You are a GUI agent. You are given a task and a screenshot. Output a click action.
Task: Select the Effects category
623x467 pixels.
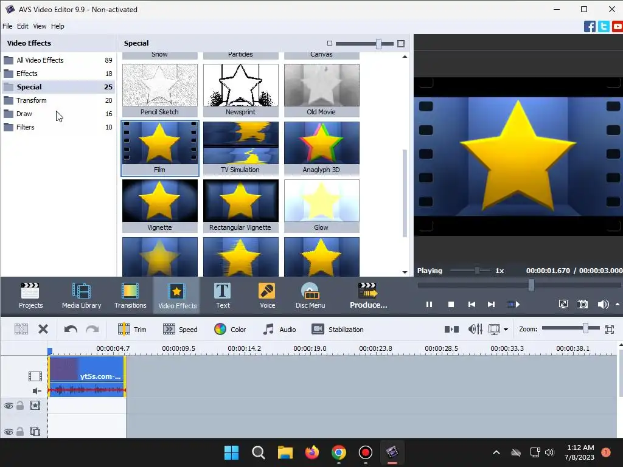point(58,74)
